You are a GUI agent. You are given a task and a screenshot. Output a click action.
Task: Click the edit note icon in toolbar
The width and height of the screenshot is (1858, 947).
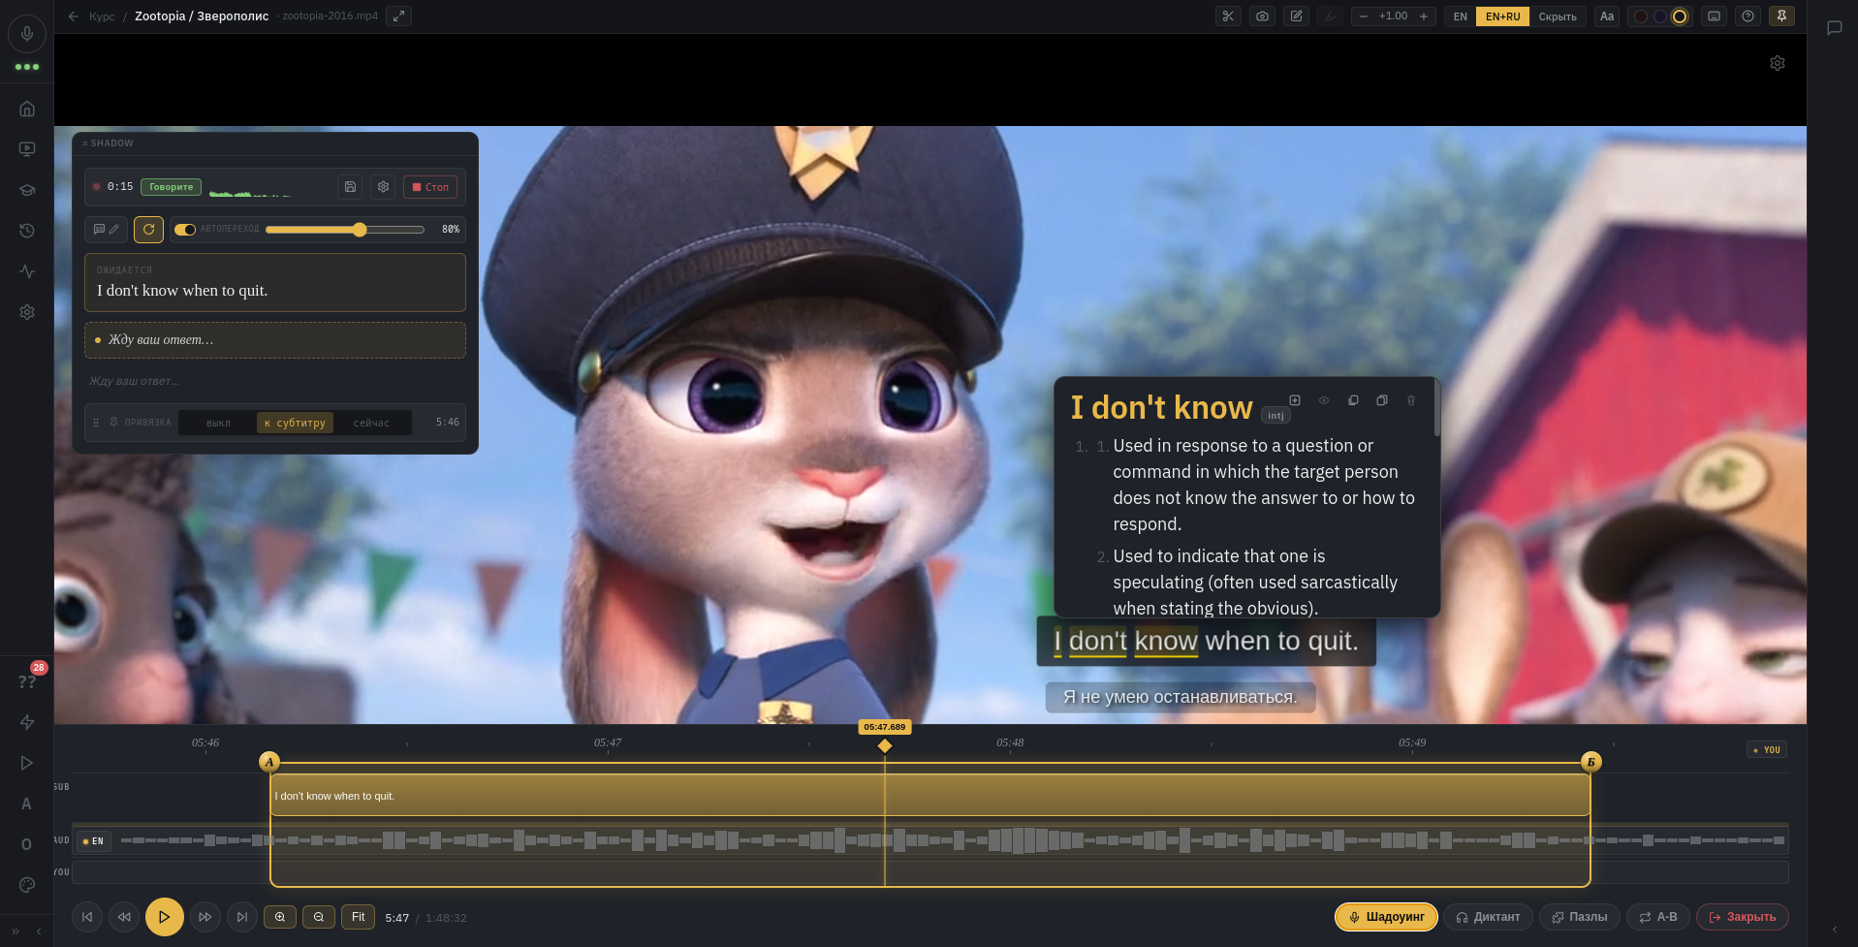pyautogui.click(x=1296, y=16)
